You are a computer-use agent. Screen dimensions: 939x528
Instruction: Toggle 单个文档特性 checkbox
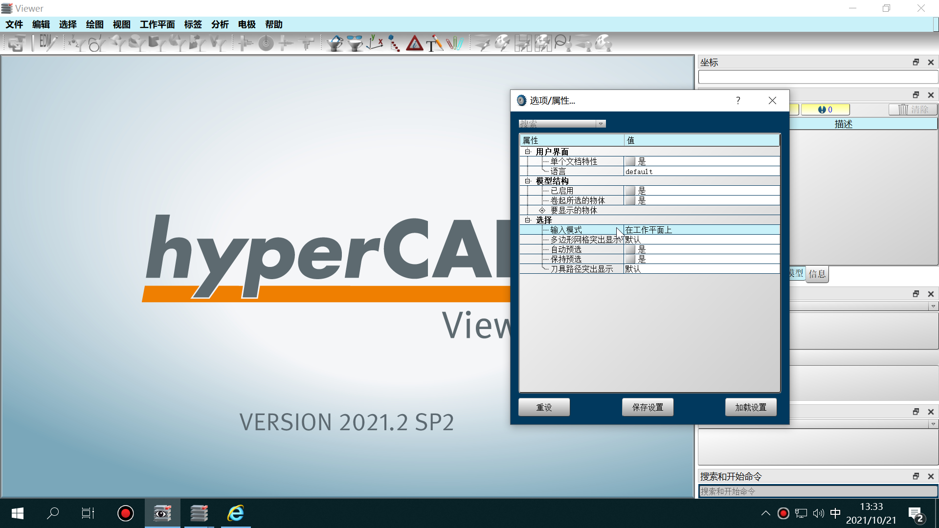point(630,161)
